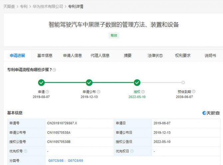Viewport: 223px width, 165px height.
Task: Click the 天眼查 breadcrumb home link
Action: click(x=9, y=6)
